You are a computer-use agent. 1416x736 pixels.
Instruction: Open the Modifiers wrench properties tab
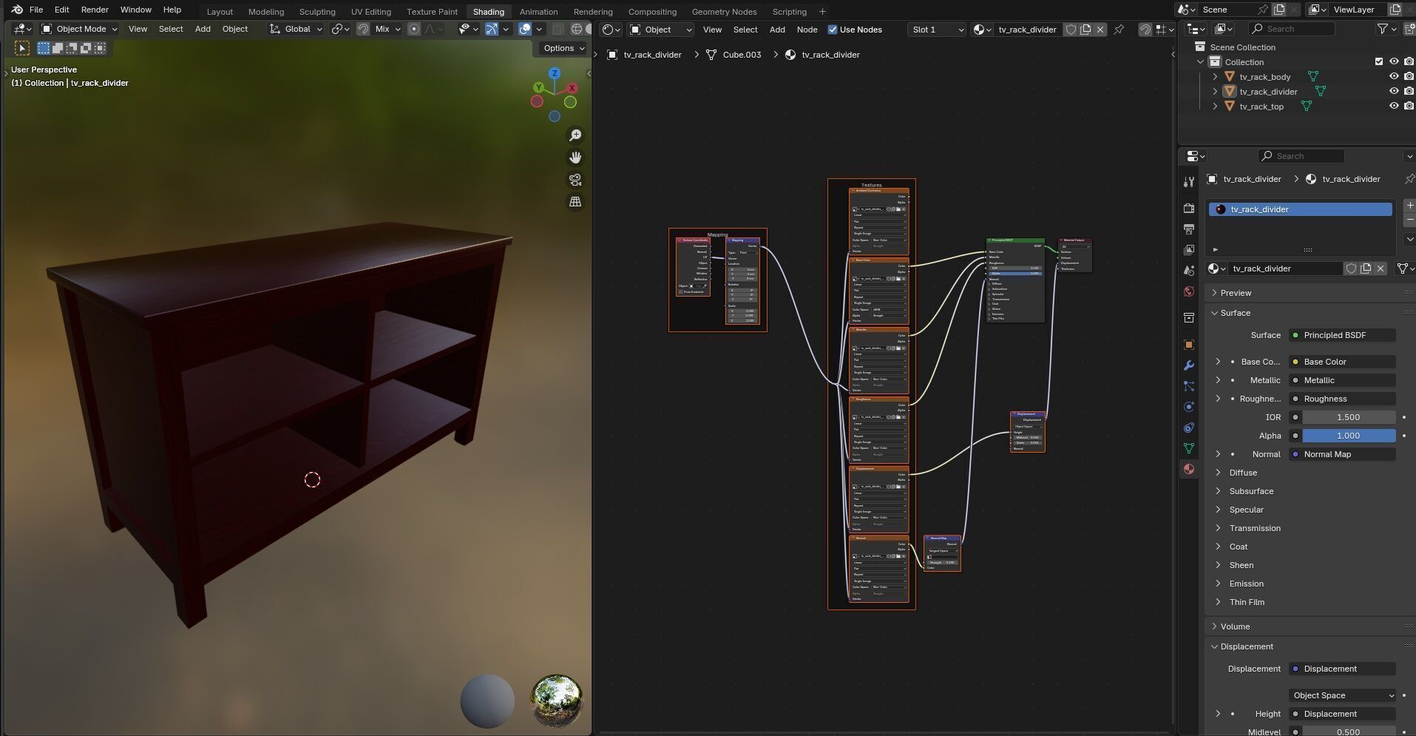[x=1188, y=365]
